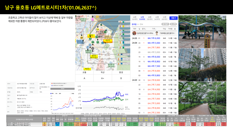Open the 매매 5억 6,000 listing
This screenshot has width=233, height=131.
click(154, 38)
